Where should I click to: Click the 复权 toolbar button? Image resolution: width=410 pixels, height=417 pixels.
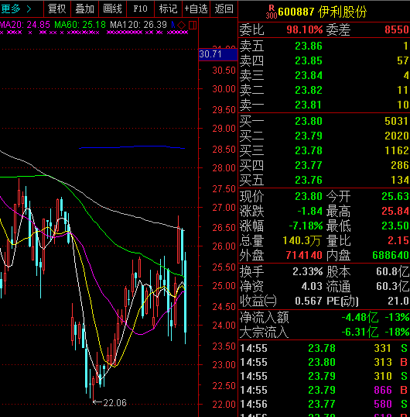click(x=56, y=9)
